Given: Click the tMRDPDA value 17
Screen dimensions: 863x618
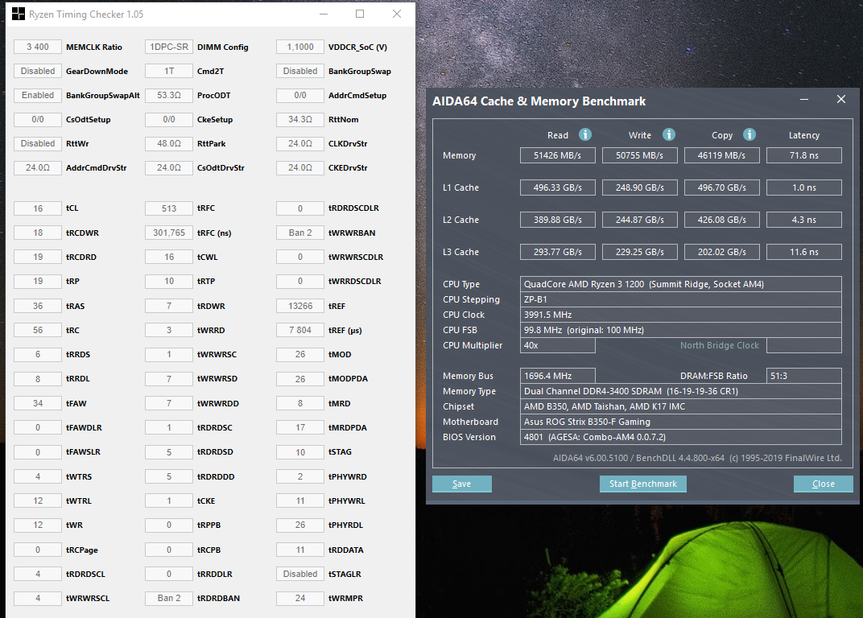Looking at the screenshot, I should (300, 427).
